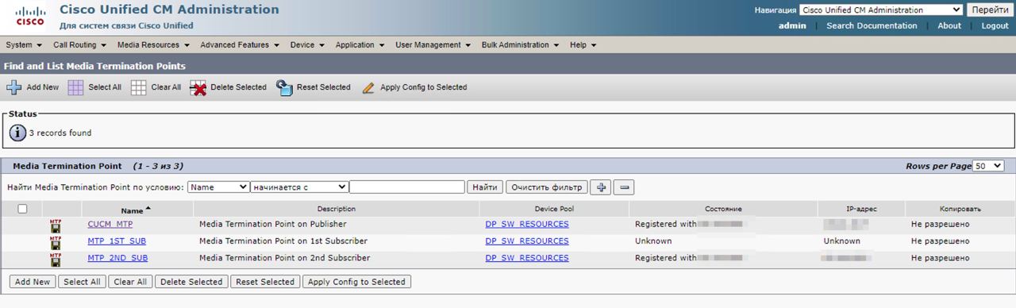Click the Состояние column header
The width and height of the screenshot is (1016, 308).
(723, 209)
